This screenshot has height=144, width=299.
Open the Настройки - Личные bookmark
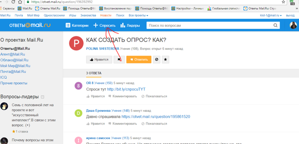click(x=188, y=8)
